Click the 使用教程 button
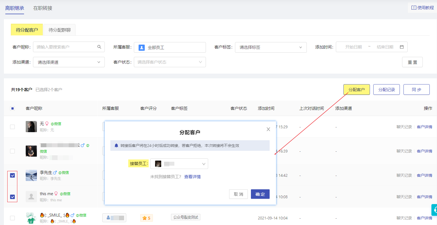This screenshot has height=225, width=437. pyautogui.click(x=422, y=8)
